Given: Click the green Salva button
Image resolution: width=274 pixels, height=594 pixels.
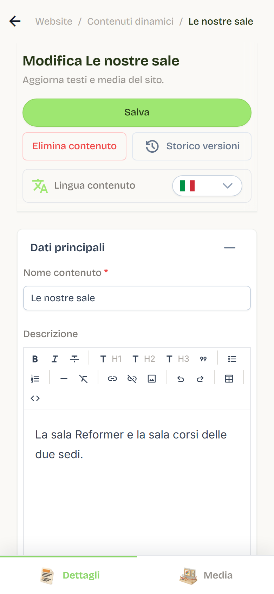Looking at the screenshot, I should tap(137, 113).
